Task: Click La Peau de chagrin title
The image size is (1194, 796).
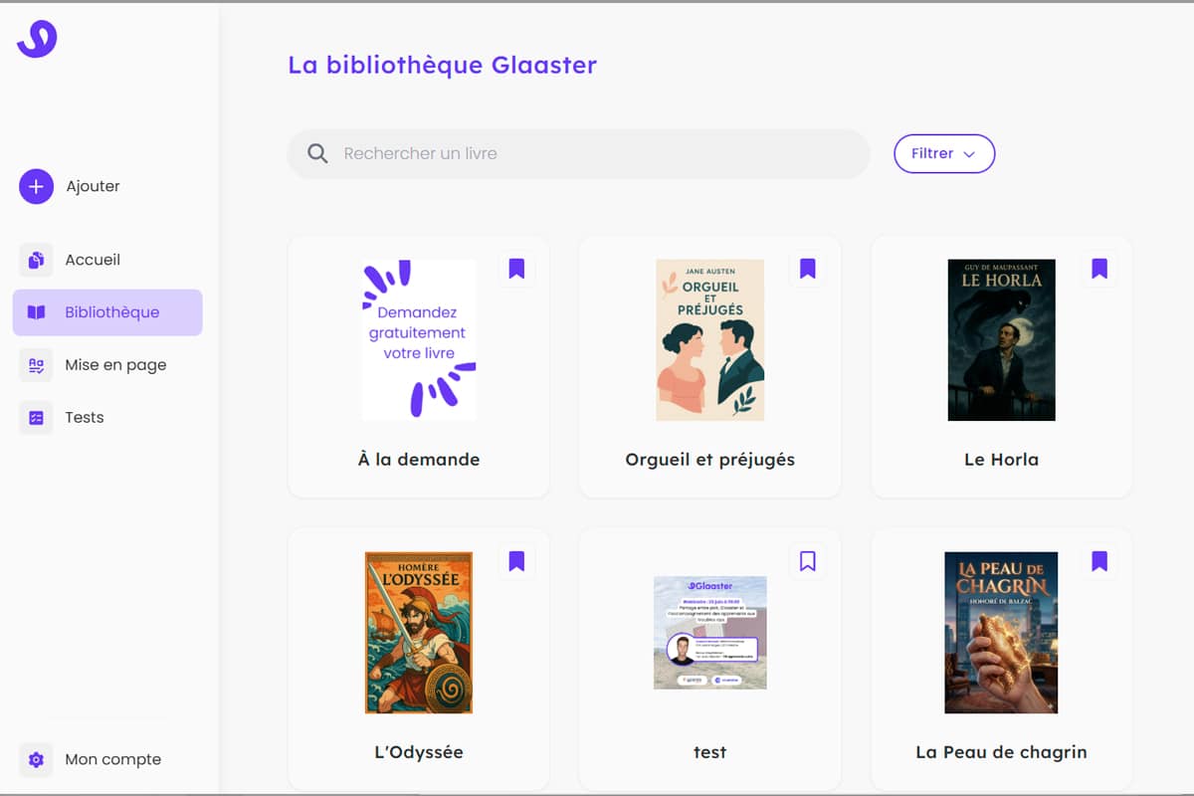Action: [1002, 752]
